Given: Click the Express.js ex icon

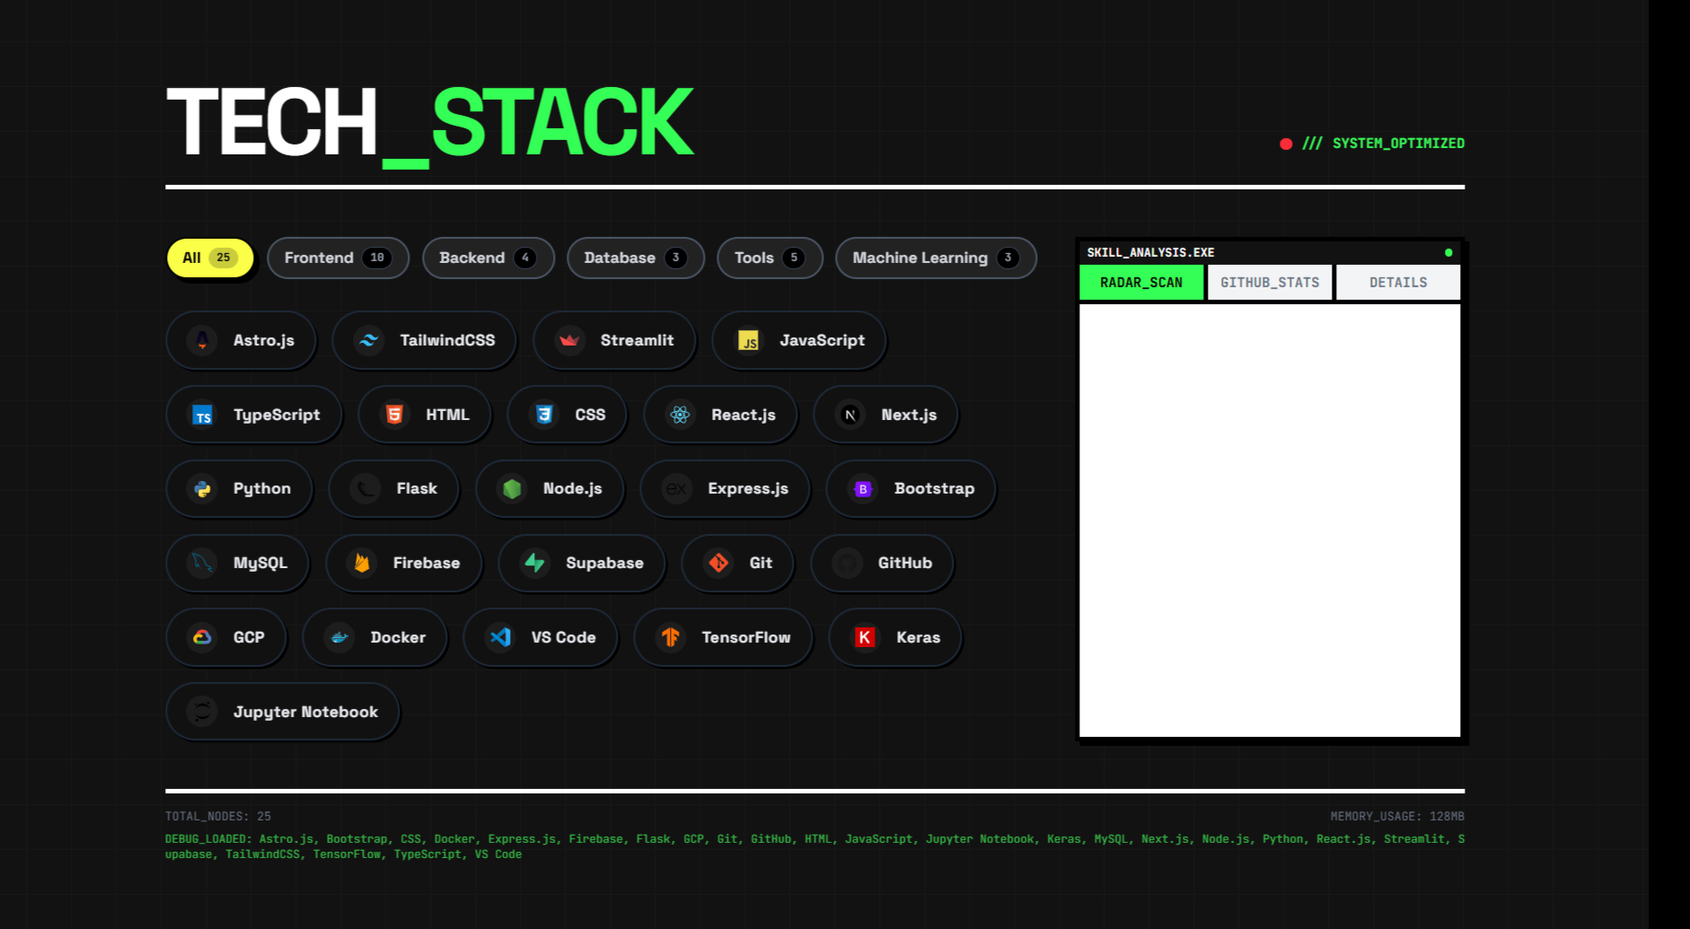Looking at the screenshot, I should (676, 489).
